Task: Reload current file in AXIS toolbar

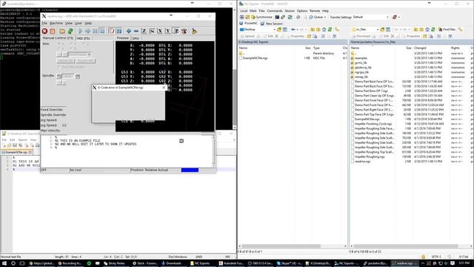Action: click(x=70, y=31)
